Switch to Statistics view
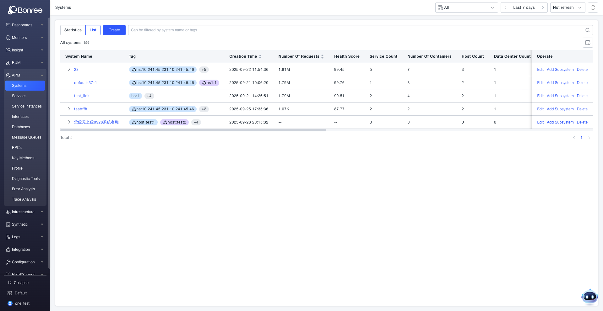The width and height of the screenshot is (603, 311). coord(73,30)
